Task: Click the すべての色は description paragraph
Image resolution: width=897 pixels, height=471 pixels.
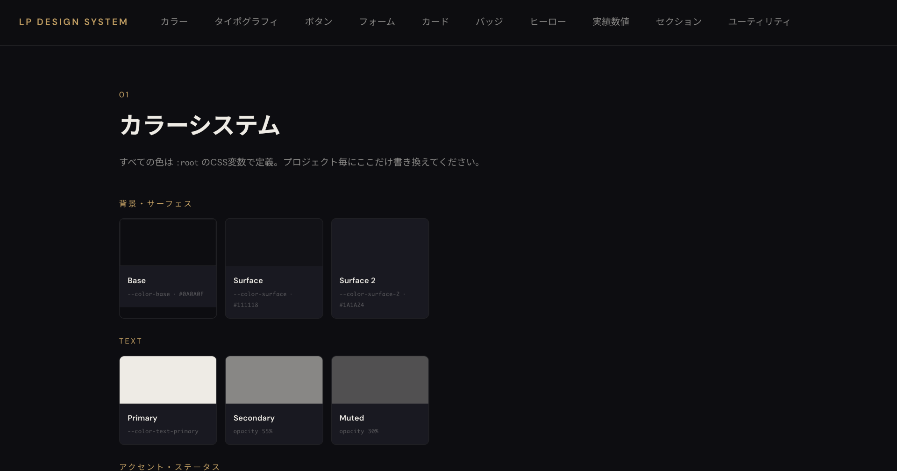Action: [300, 162]
